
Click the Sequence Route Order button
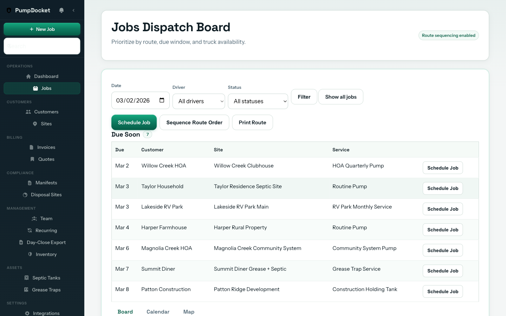tap(194, 122)
